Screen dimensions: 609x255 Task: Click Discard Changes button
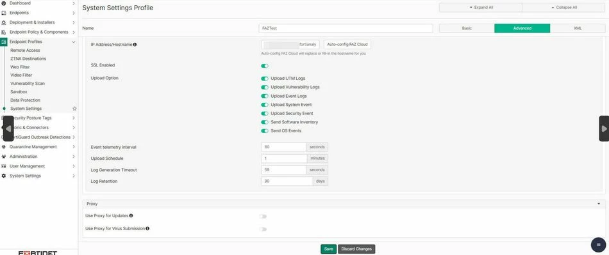pos(356,249)
